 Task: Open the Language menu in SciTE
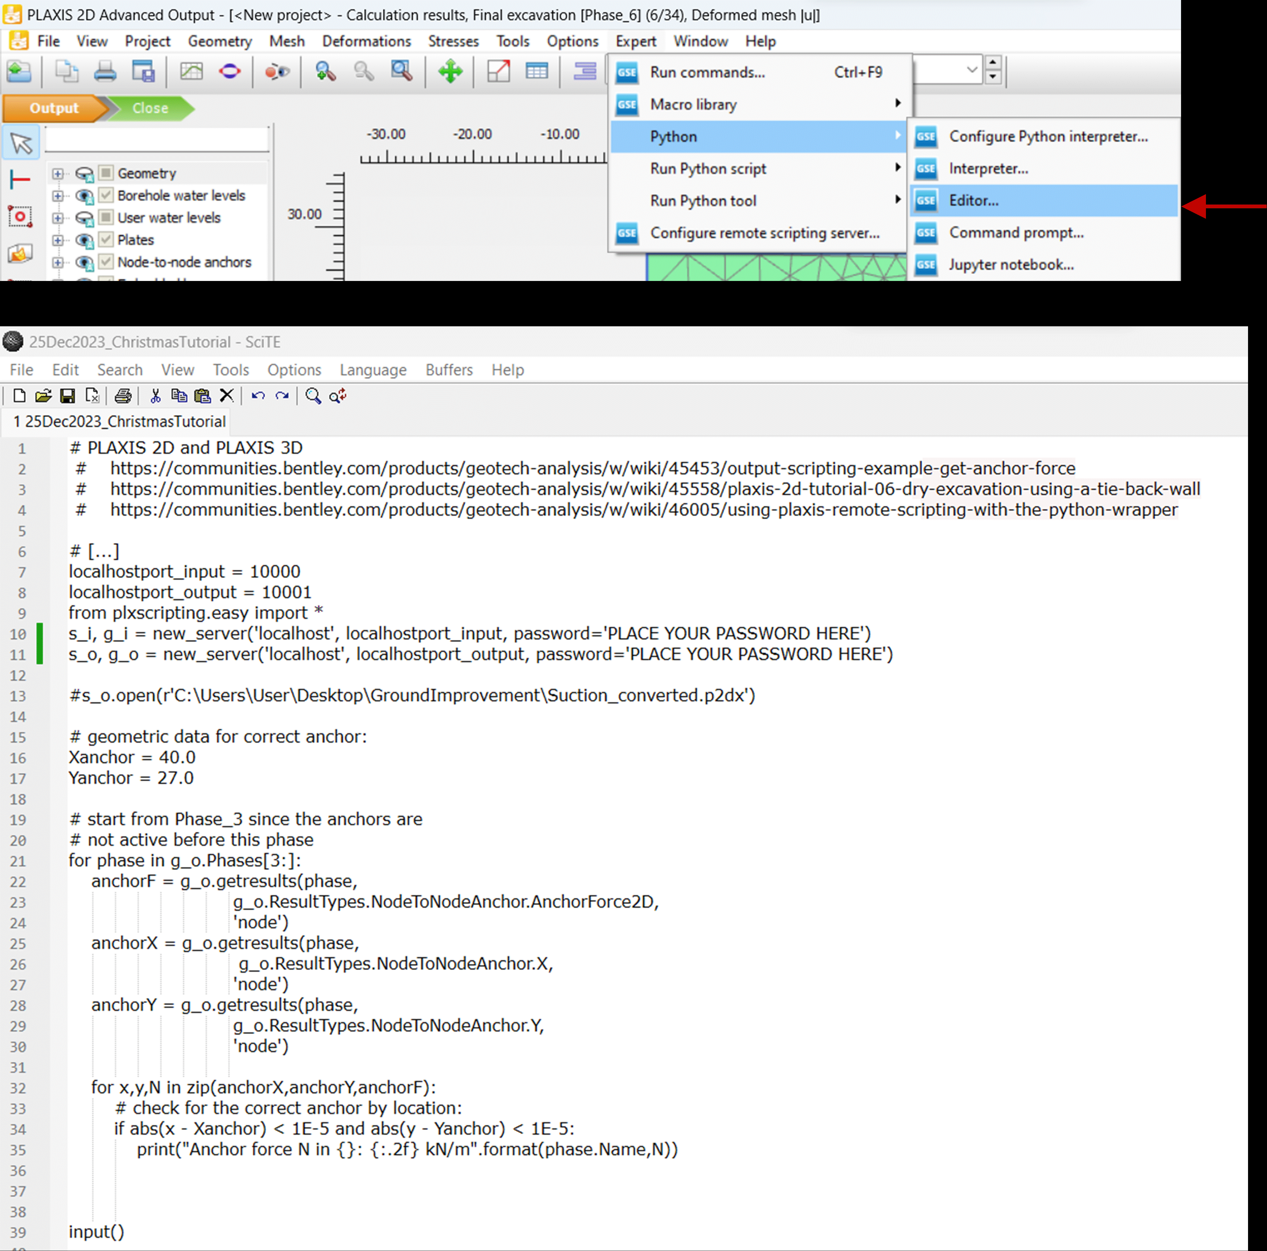click(x=373, y=370)
